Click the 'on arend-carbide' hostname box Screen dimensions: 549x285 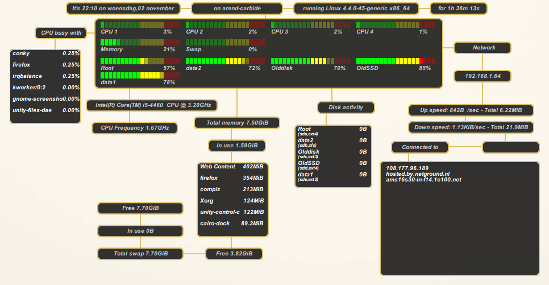pos(237,9)
